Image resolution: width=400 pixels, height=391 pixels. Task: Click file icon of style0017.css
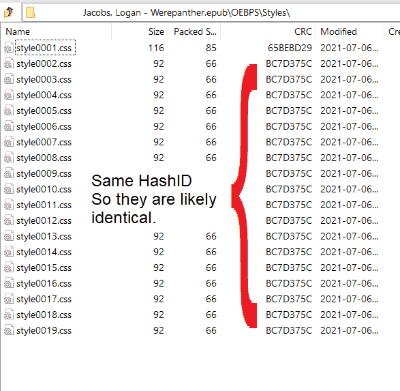pyautogui.click(x=9, y=299)
